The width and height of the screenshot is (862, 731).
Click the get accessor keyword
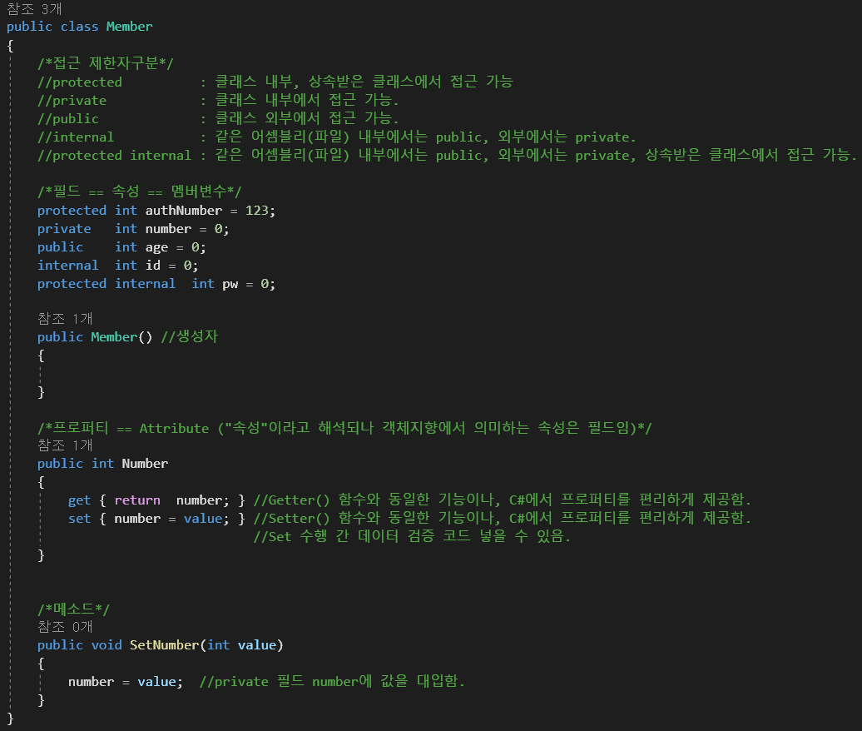[x=79, y=500]
